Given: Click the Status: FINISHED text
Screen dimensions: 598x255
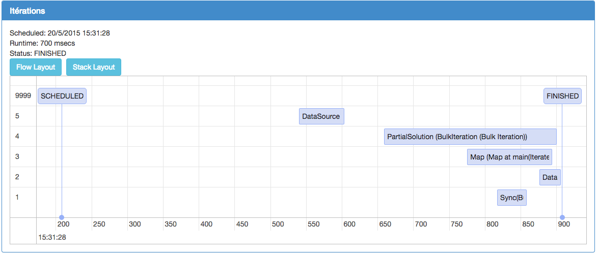Looking at the screenshot, I should [x=38, y=53].
